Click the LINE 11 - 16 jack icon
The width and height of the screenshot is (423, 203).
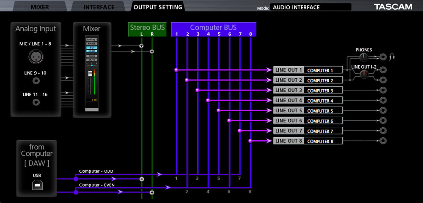pyautogui.click(x=36, y=102)
